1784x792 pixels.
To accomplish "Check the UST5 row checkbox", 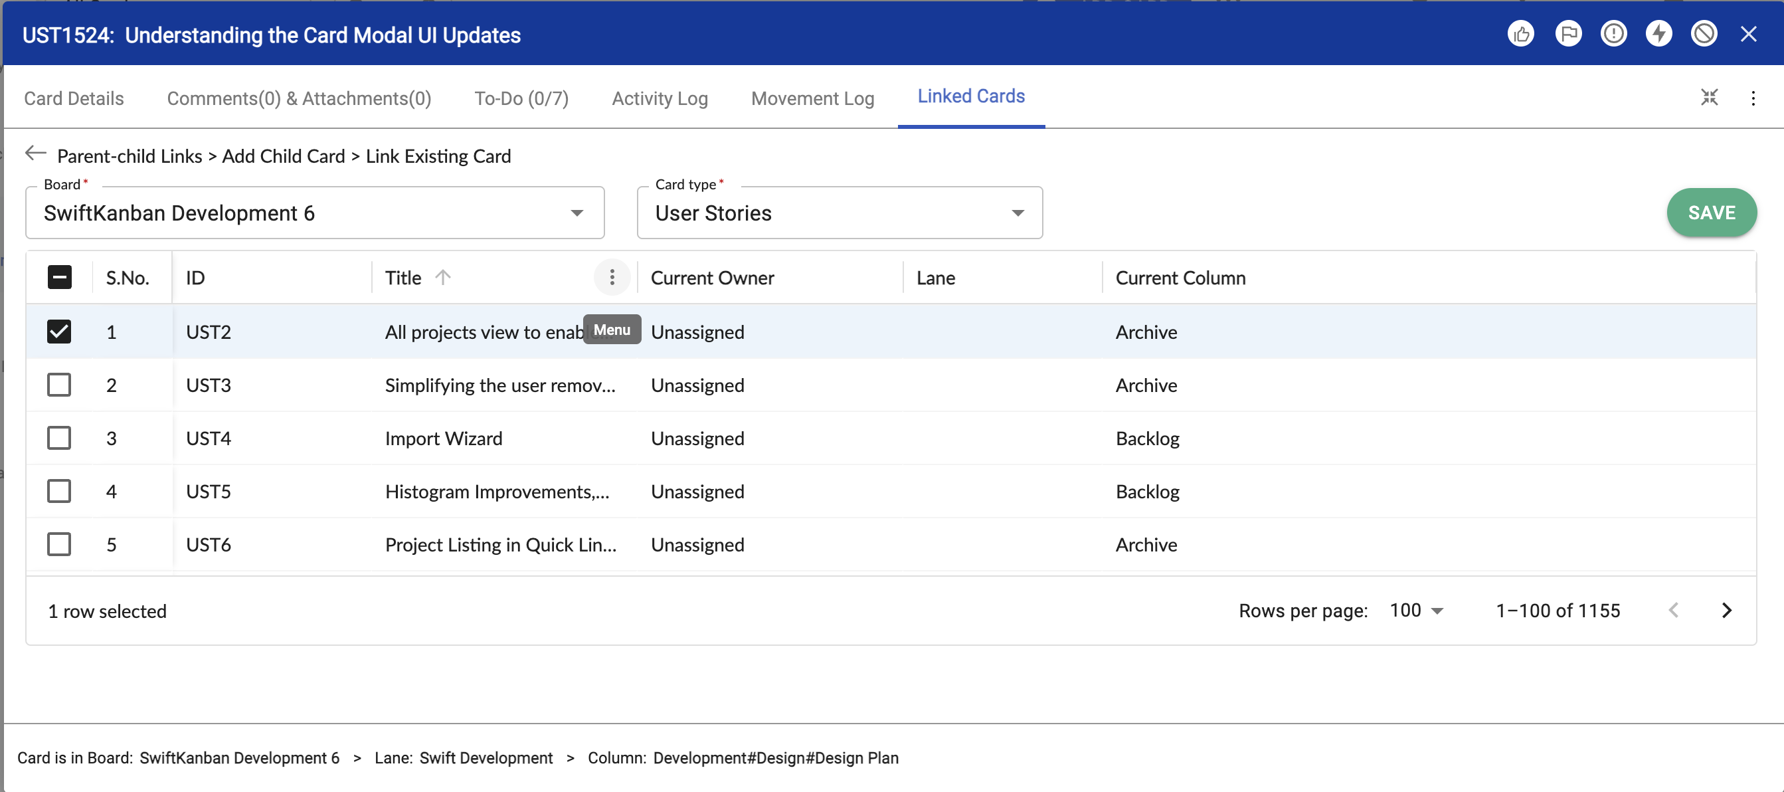I will tap(60, 492).
